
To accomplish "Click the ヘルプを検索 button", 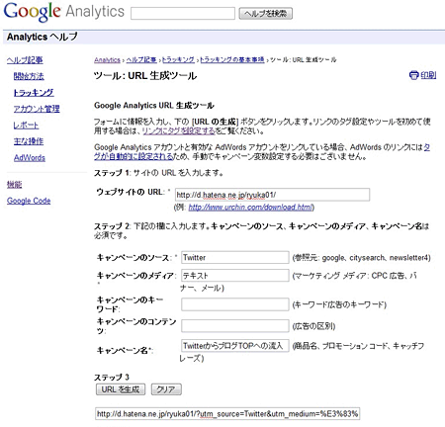I will [x=266, y=14].
